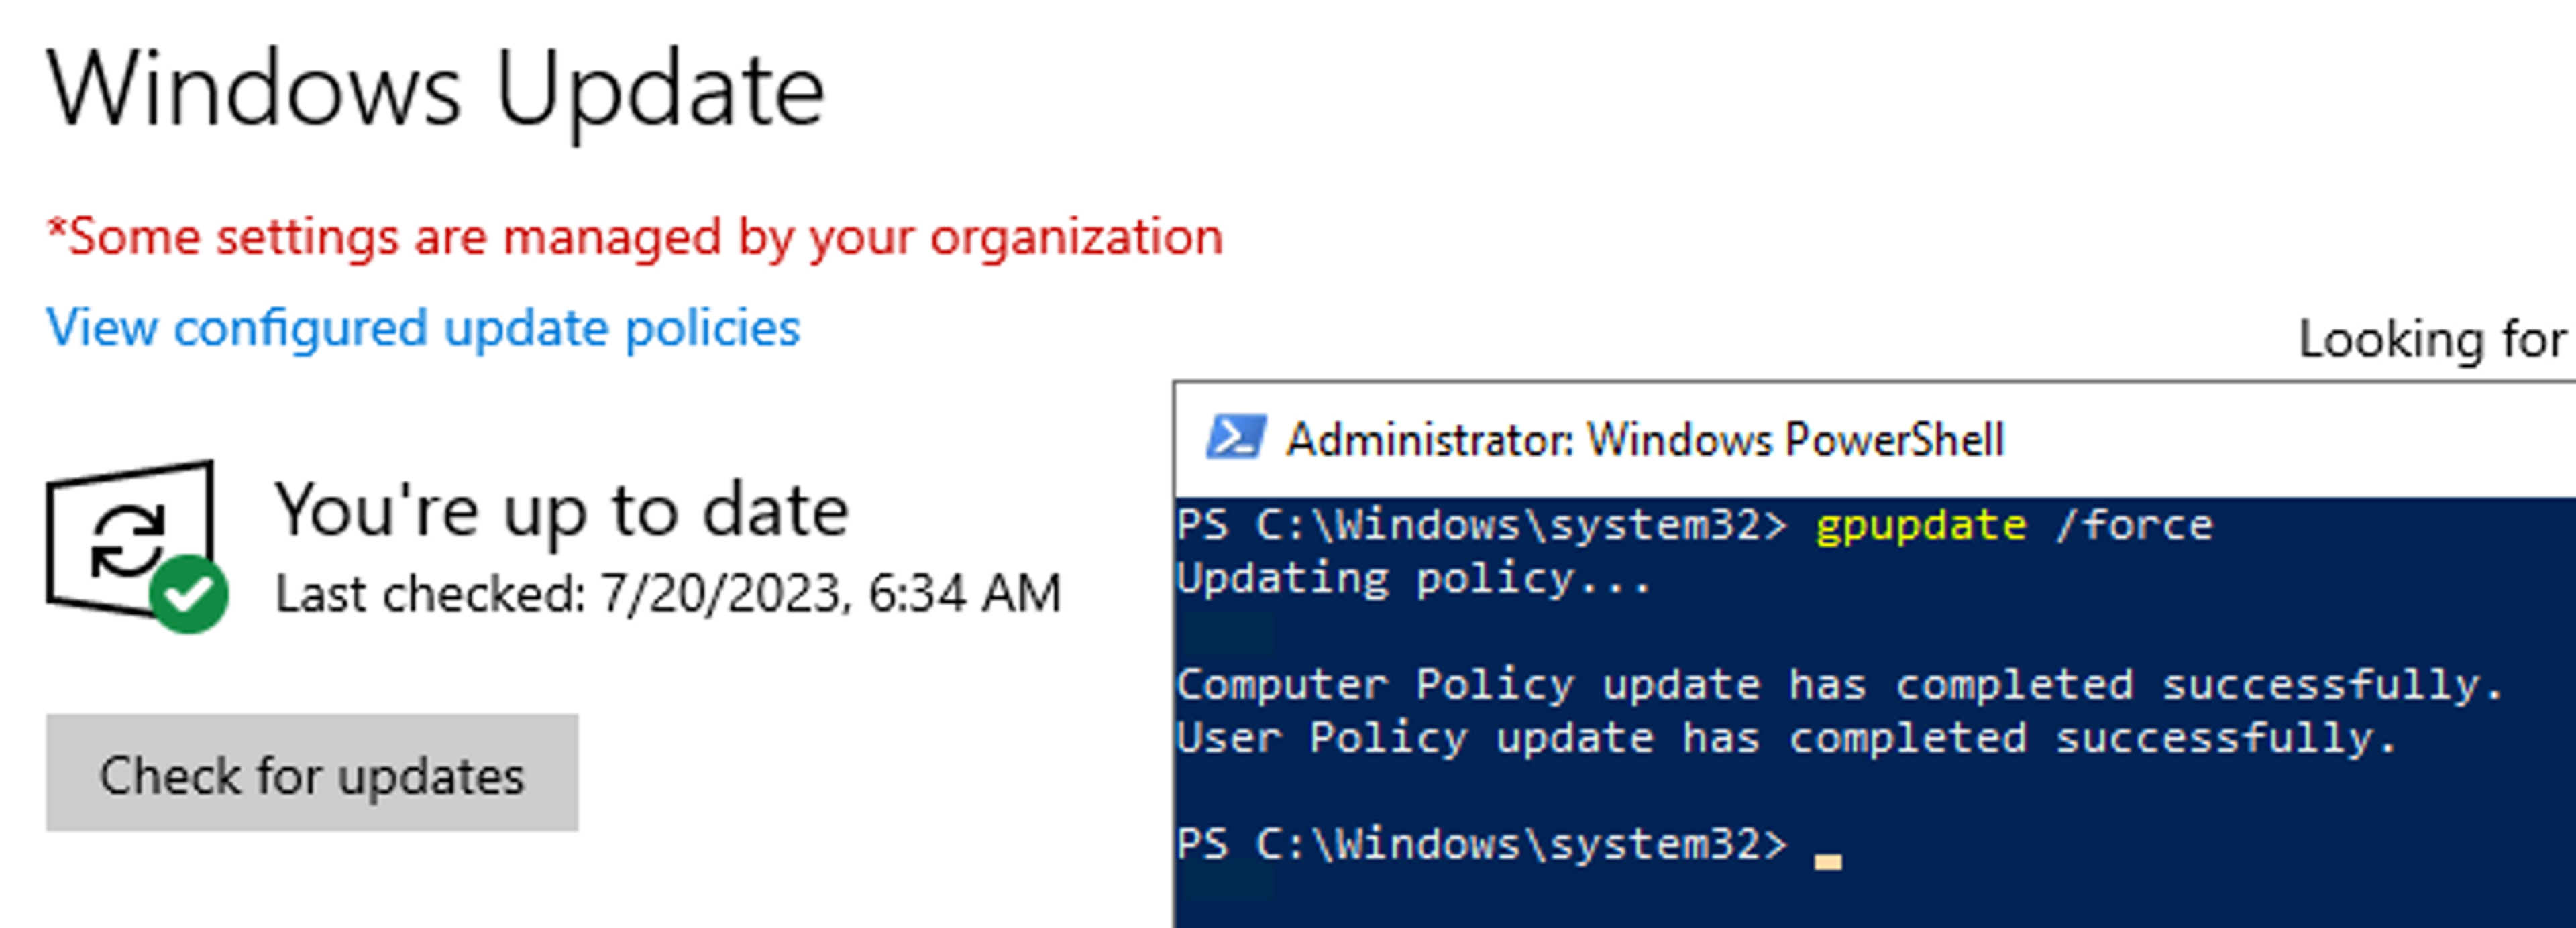Click the Administrator: Windows PowerShell title bar
The height and width of the screenshot is (928, 2576).
(x=1645, y=440)
